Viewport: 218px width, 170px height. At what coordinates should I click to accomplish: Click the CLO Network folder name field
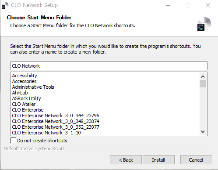click(109, 66)
